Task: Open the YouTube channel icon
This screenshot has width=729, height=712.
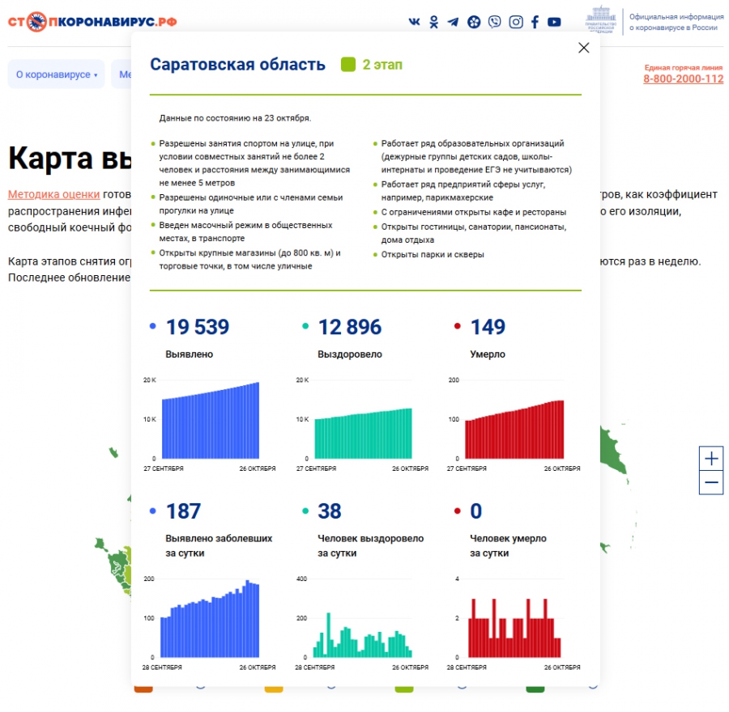Action: (554, 22)
